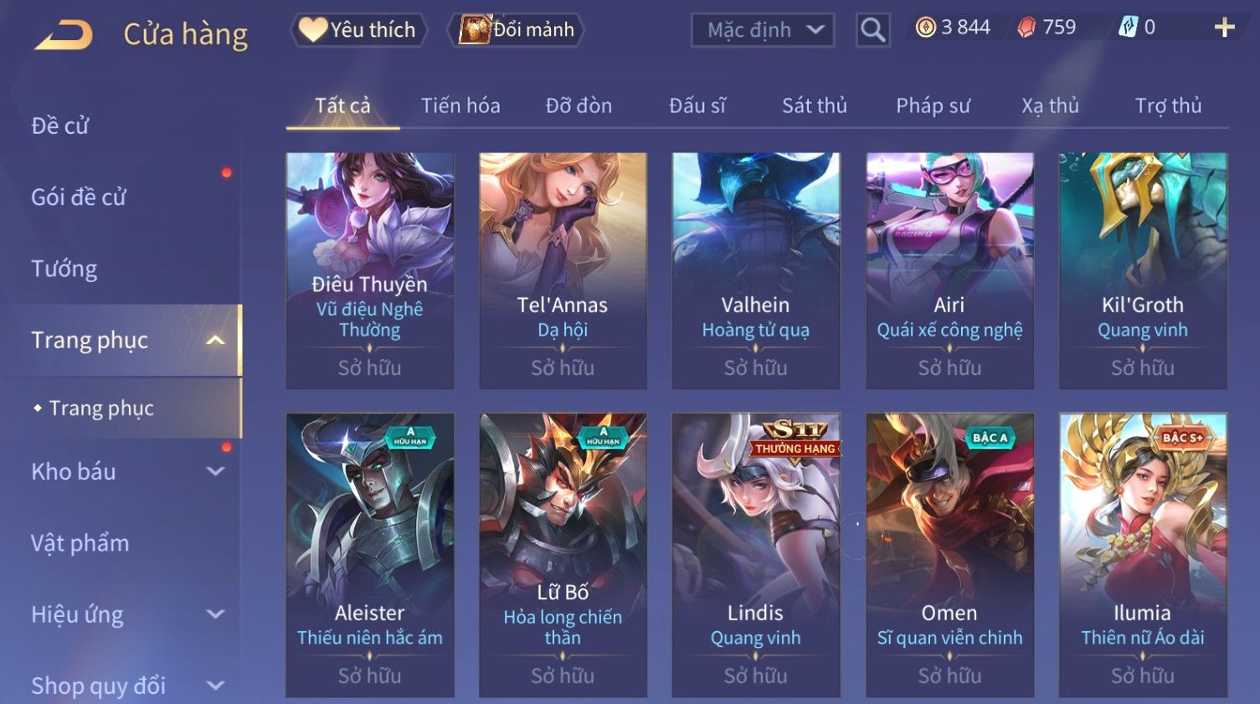Image resolution: width=1260 pixels, height=704 pixels.
Task: Open the Mặc định sort dropdown
Action: click(x=763, y=30)
